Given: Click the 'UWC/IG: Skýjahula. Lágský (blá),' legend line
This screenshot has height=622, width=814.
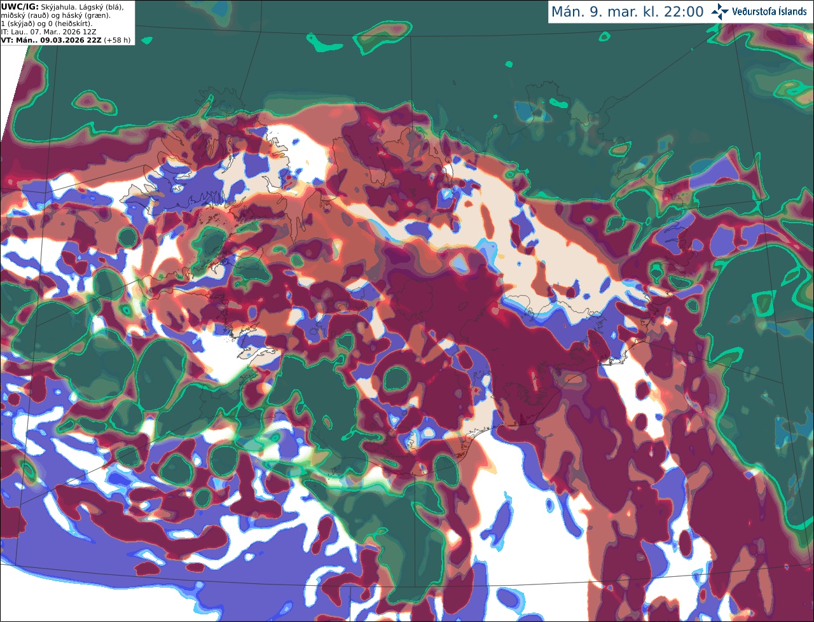Looking at the screenshot, I should 62,7.
